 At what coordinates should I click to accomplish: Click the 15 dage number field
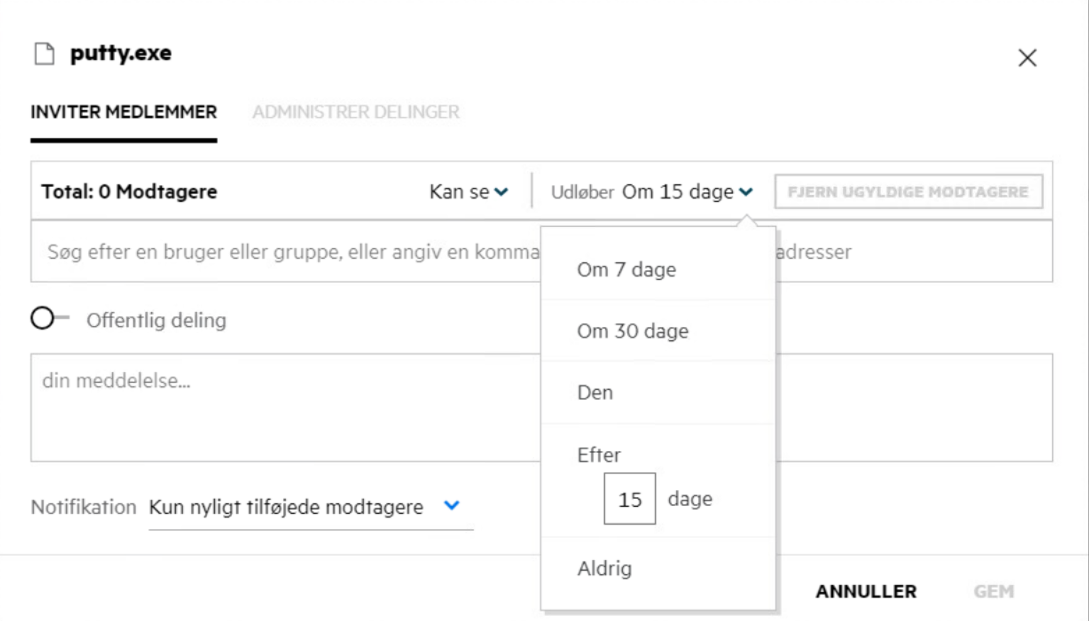point(629,499)
